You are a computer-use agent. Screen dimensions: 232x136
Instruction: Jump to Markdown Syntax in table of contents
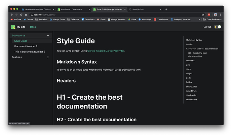pos(194,40)
